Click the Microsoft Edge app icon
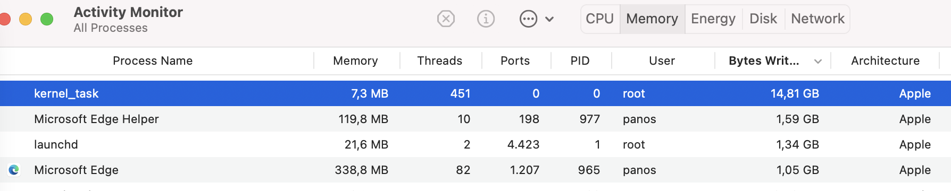The image size is (951, 191). pos(14,170)
